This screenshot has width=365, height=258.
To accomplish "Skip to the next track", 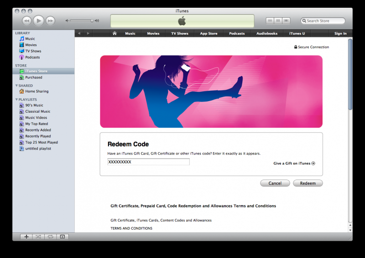I will (50, 21).
